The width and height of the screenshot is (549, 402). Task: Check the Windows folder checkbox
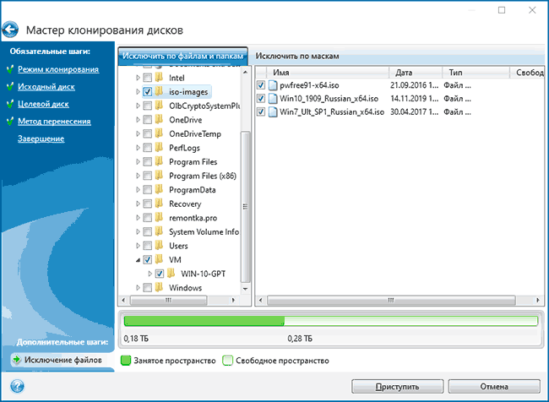148,288
